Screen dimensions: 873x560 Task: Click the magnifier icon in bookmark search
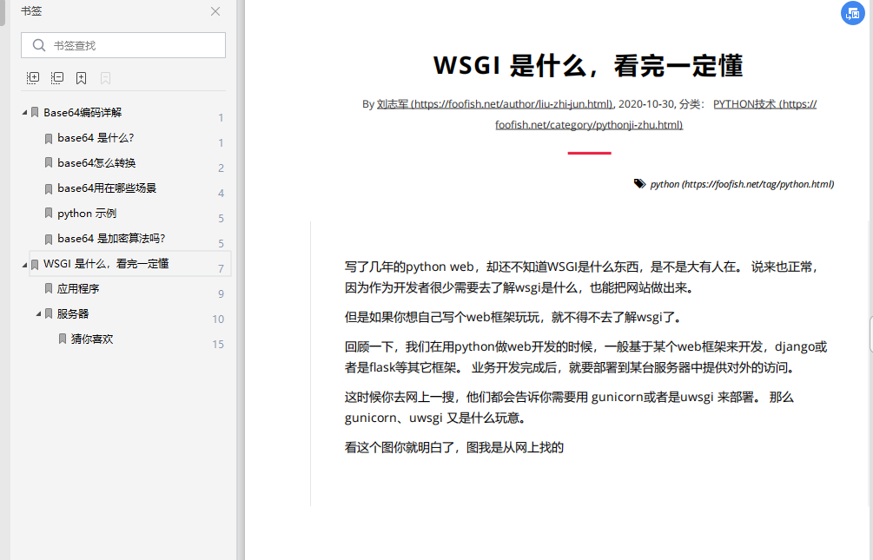point(41,44)
